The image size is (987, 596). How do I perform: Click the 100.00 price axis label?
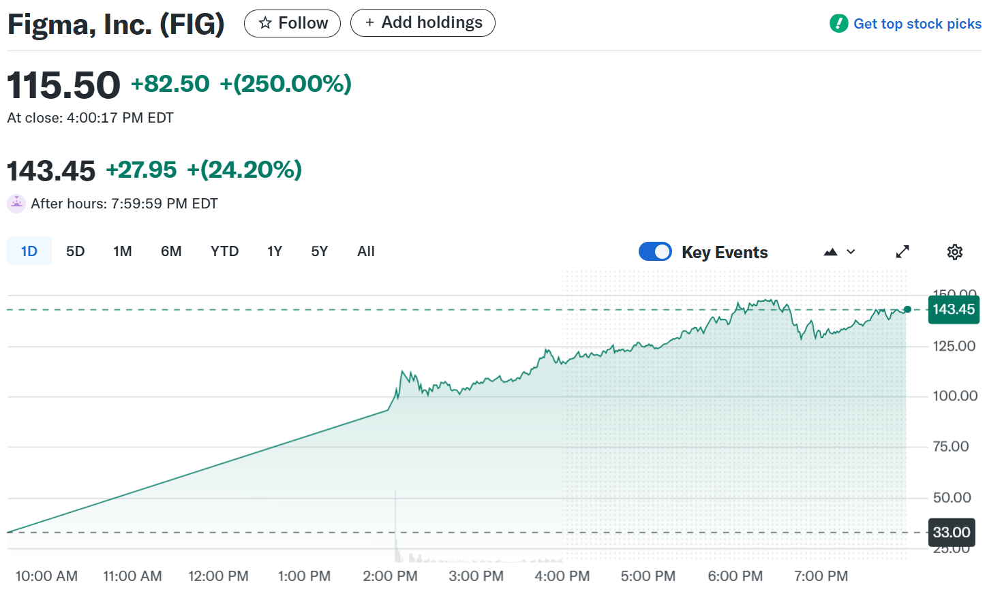(x=955, y=396)
